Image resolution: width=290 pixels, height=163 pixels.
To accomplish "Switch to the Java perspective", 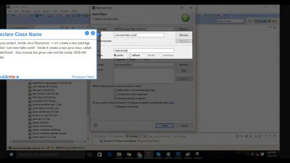I will click(272, 21).
